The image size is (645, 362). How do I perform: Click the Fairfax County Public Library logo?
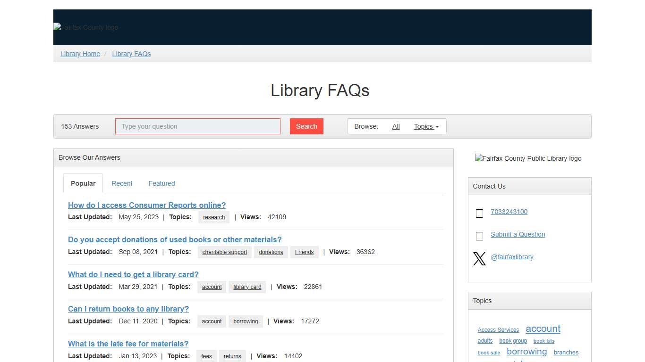pyautogui.click(x=528, y=158)
